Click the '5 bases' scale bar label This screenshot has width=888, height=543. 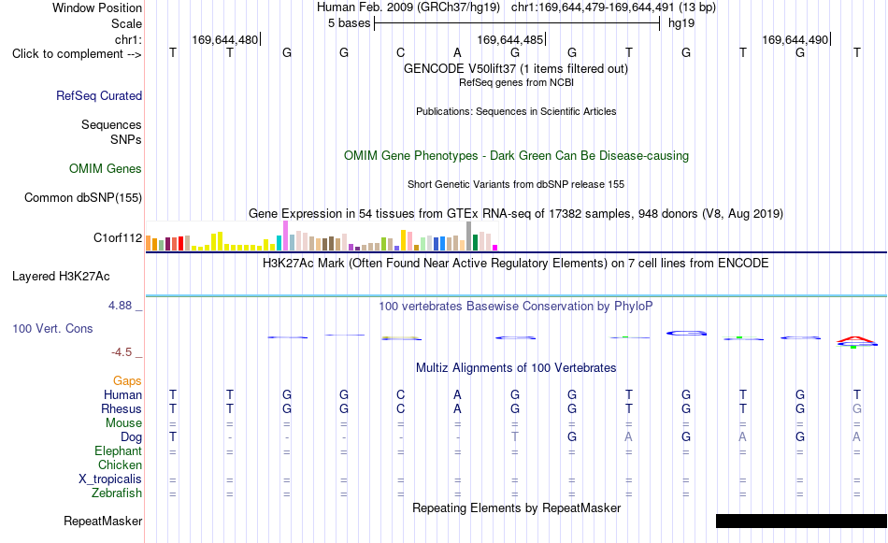349,23
